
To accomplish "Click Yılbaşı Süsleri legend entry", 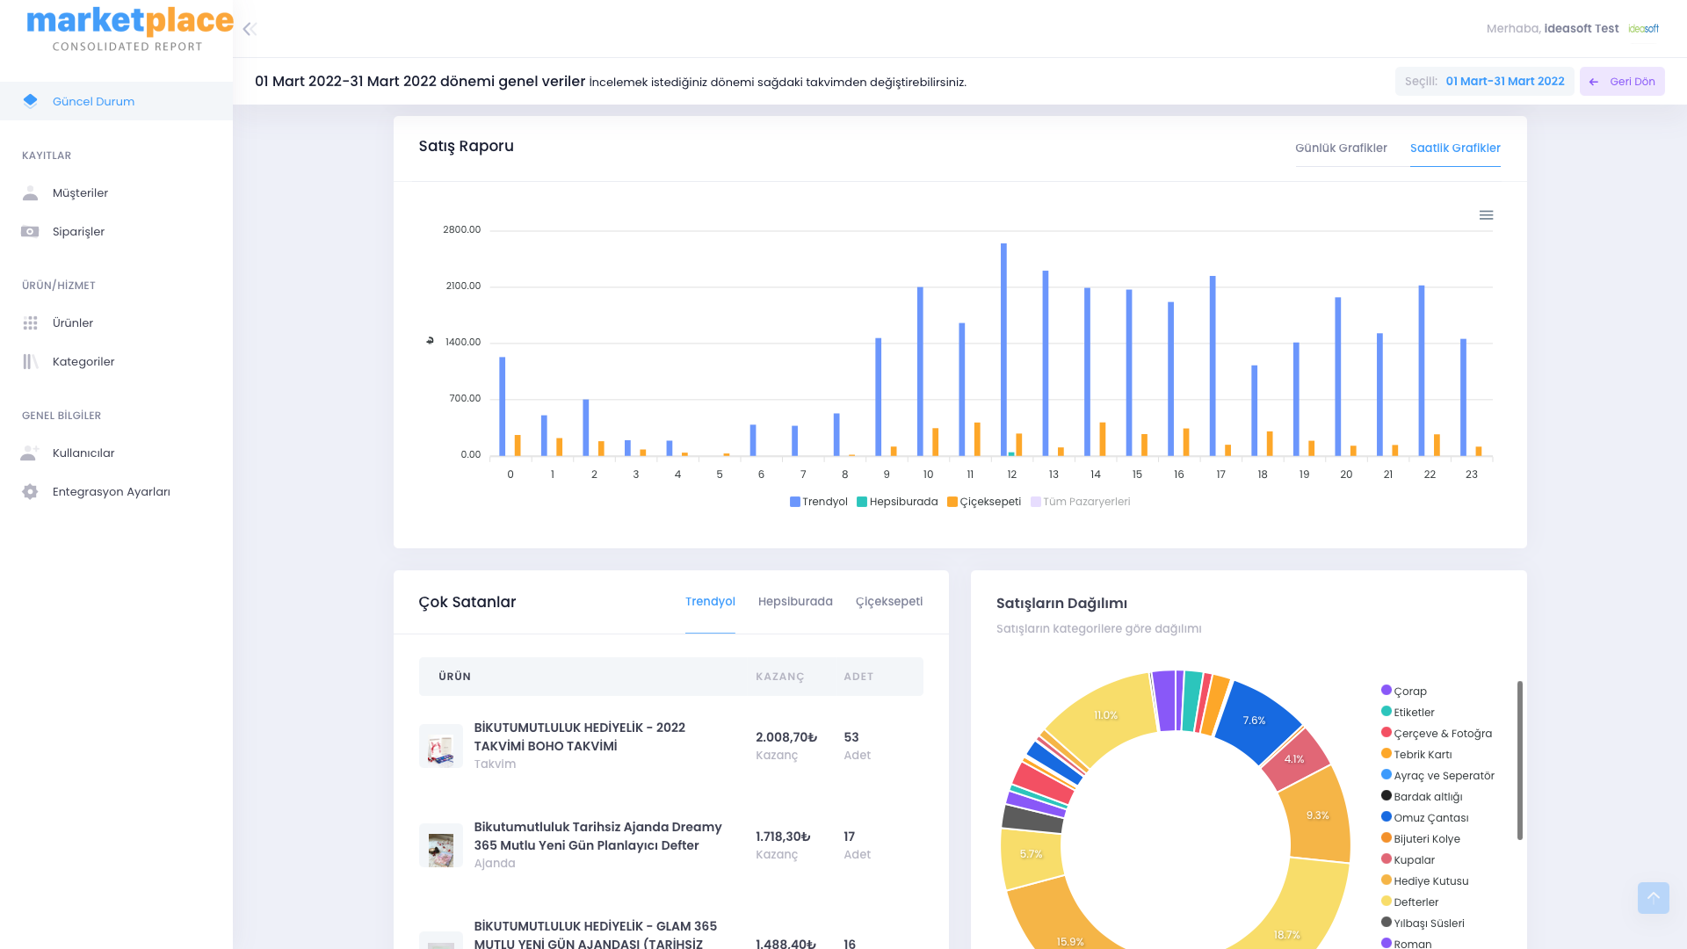I will pos(1423,924).
